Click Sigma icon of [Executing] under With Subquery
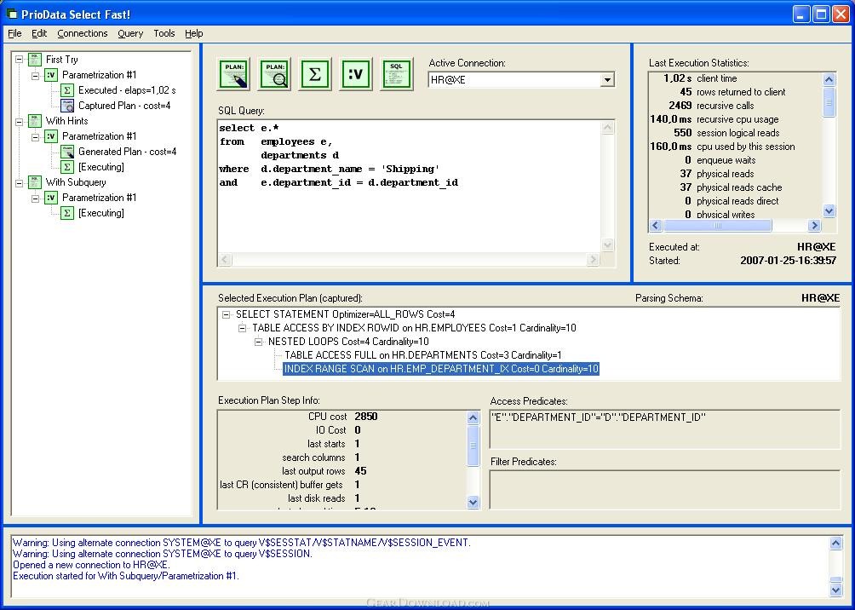 (x=67, y=213)
